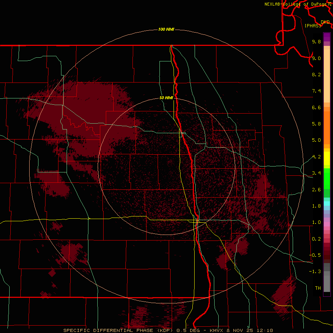Viewport: 333px width, 333px height.
Task: Click the 5.8 value on the scale
Action: tap(316, 124)
